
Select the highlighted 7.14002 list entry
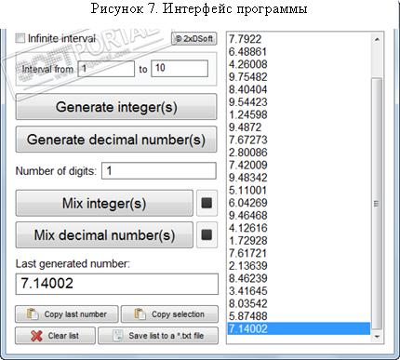click(x=299, y=328)
